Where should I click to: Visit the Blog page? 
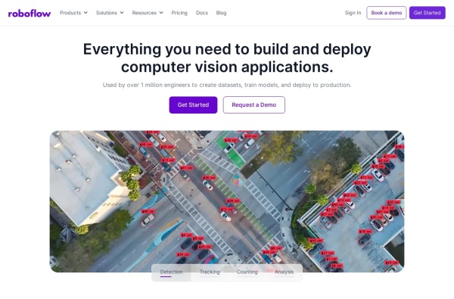pos(221,13)
